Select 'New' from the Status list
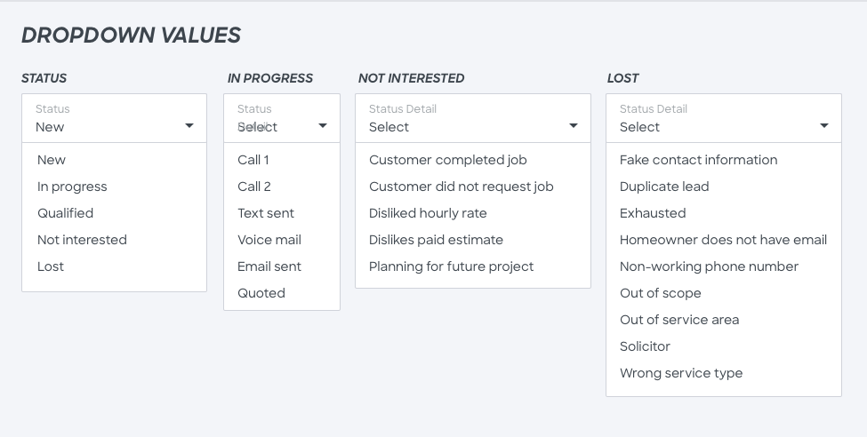This screenshot has height=437, width=867. (x=52, y=160)
